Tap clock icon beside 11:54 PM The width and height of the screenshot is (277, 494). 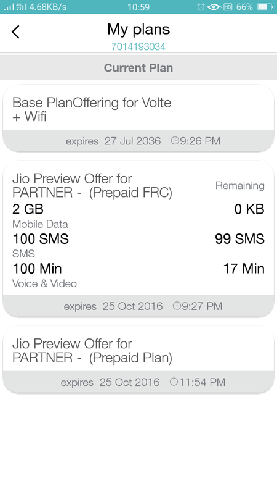tap(174, 382)
